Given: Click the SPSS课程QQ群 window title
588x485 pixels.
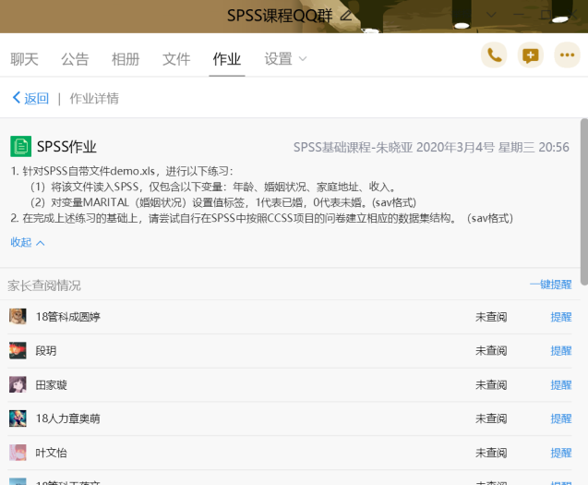Looking at the screenshot, I should click(280, 16).
